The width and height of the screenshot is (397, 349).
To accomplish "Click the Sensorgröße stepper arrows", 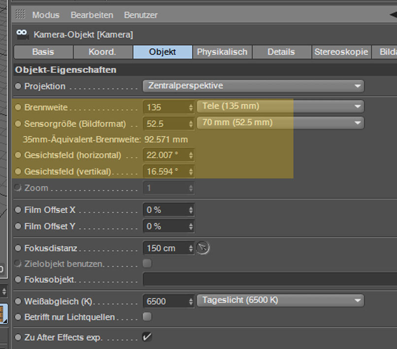I will pyautogui.click(x=191, y=124).
